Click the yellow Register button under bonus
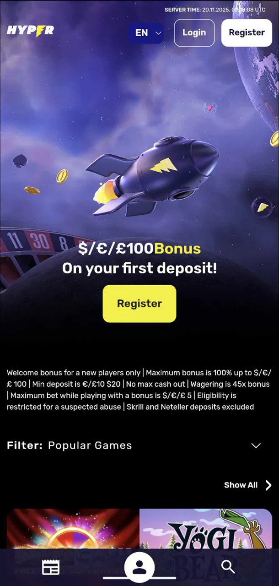Screen dimensions: 279x586 pos(139,304)
